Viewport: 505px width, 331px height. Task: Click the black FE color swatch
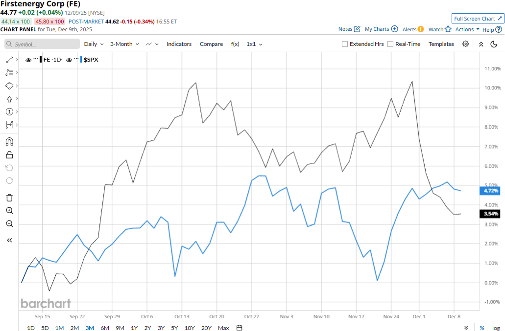point(41,60)
